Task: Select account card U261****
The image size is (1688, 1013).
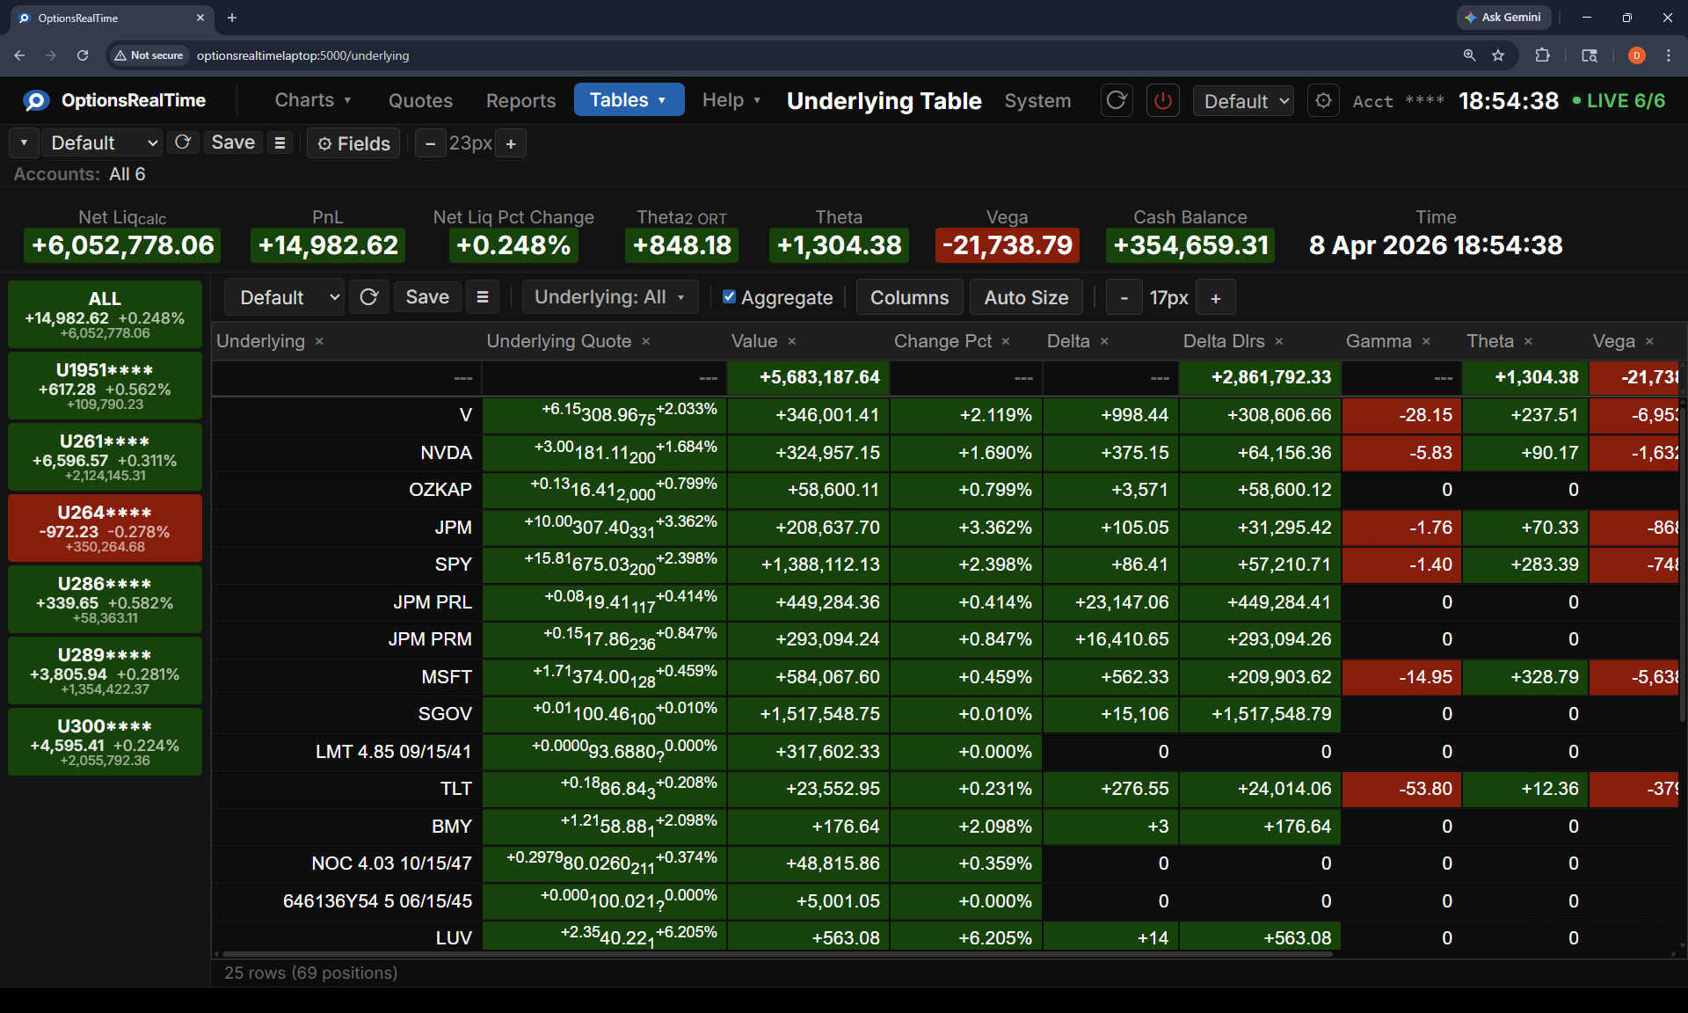Action: pos(105,457)
